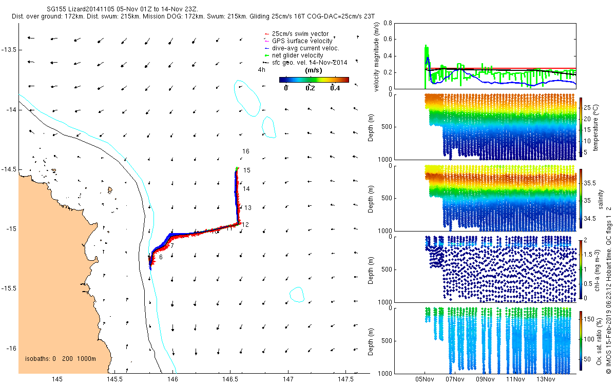Click the '0.6' velocity magnitude tick
The height and width of the screenshot is (385, 616).
388,40
